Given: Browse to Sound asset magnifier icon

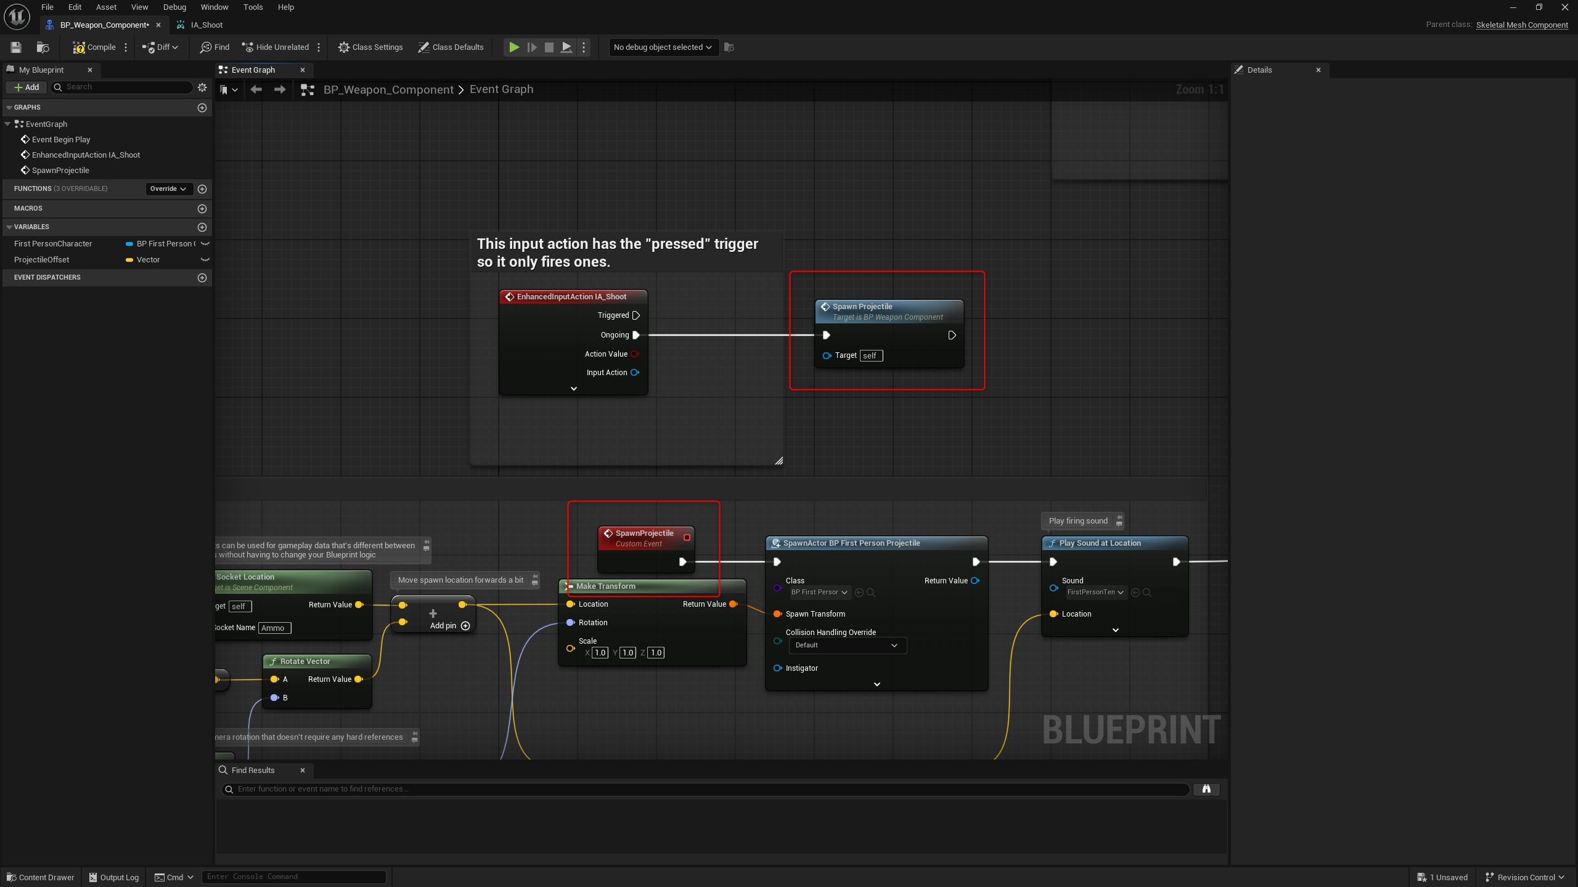Looking at the screenshot, I should [1147, 593].
